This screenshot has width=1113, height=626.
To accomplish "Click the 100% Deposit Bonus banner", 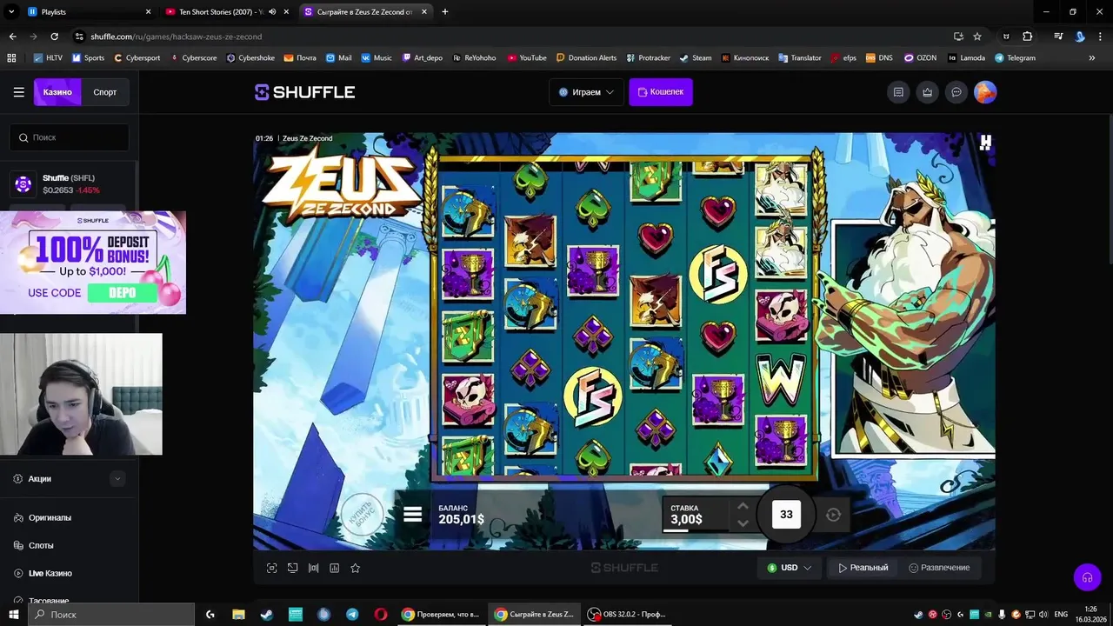I will click(x=93, y=263).
